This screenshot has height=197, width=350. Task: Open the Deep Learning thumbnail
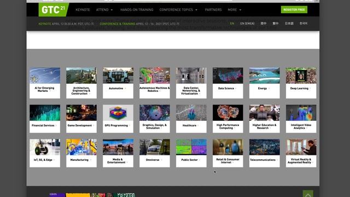(x=301, y=76)
